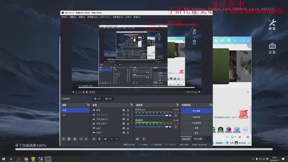Remove selected source with the trash icon
Screen dimensions: 288x162
point(99,139)
